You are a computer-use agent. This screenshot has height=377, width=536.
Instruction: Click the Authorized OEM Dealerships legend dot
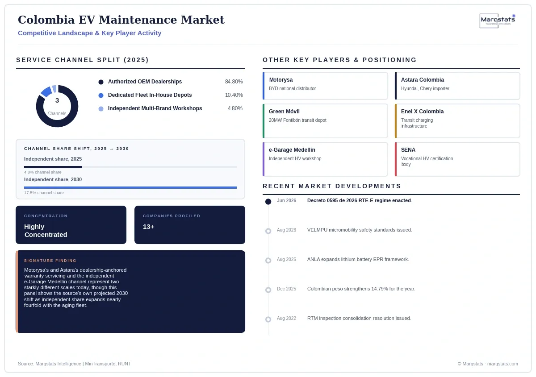[101, 82]
